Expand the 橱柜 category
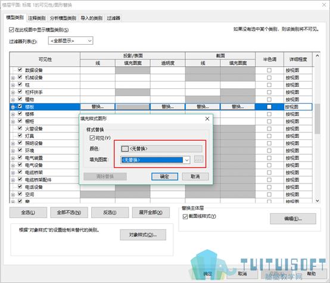 coord(13,122)
